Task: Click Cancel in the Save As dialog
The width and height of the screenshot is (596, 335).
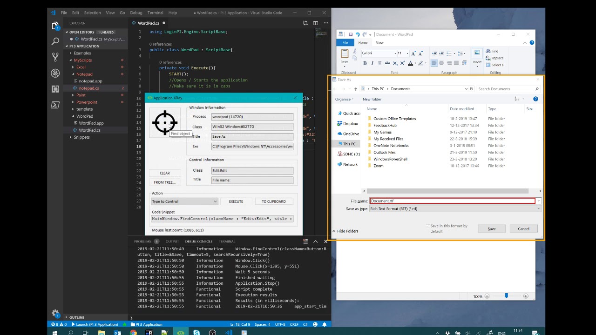Action: 523,229
